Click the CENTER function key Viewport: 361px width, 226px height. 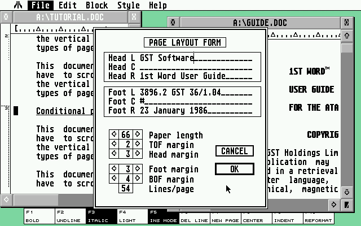click(x=257, y=218)
